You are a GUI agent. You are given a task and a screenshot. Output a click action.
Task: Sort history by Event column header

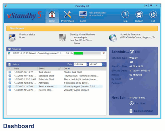point(47,69)
